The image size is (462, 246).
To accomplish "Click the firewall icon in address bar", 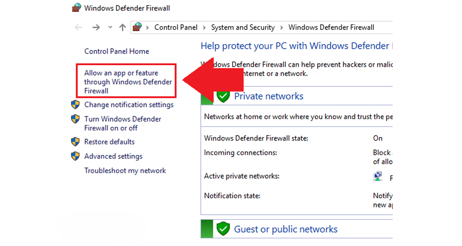I will tap(137, 27).
